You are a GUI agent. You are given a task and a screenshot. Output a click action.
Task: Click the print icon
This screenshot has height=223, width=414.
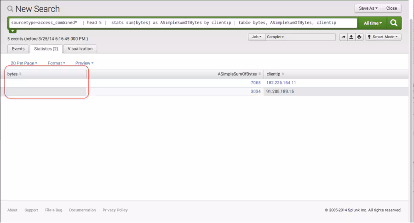pyautogui.click(x=359, y=37)
